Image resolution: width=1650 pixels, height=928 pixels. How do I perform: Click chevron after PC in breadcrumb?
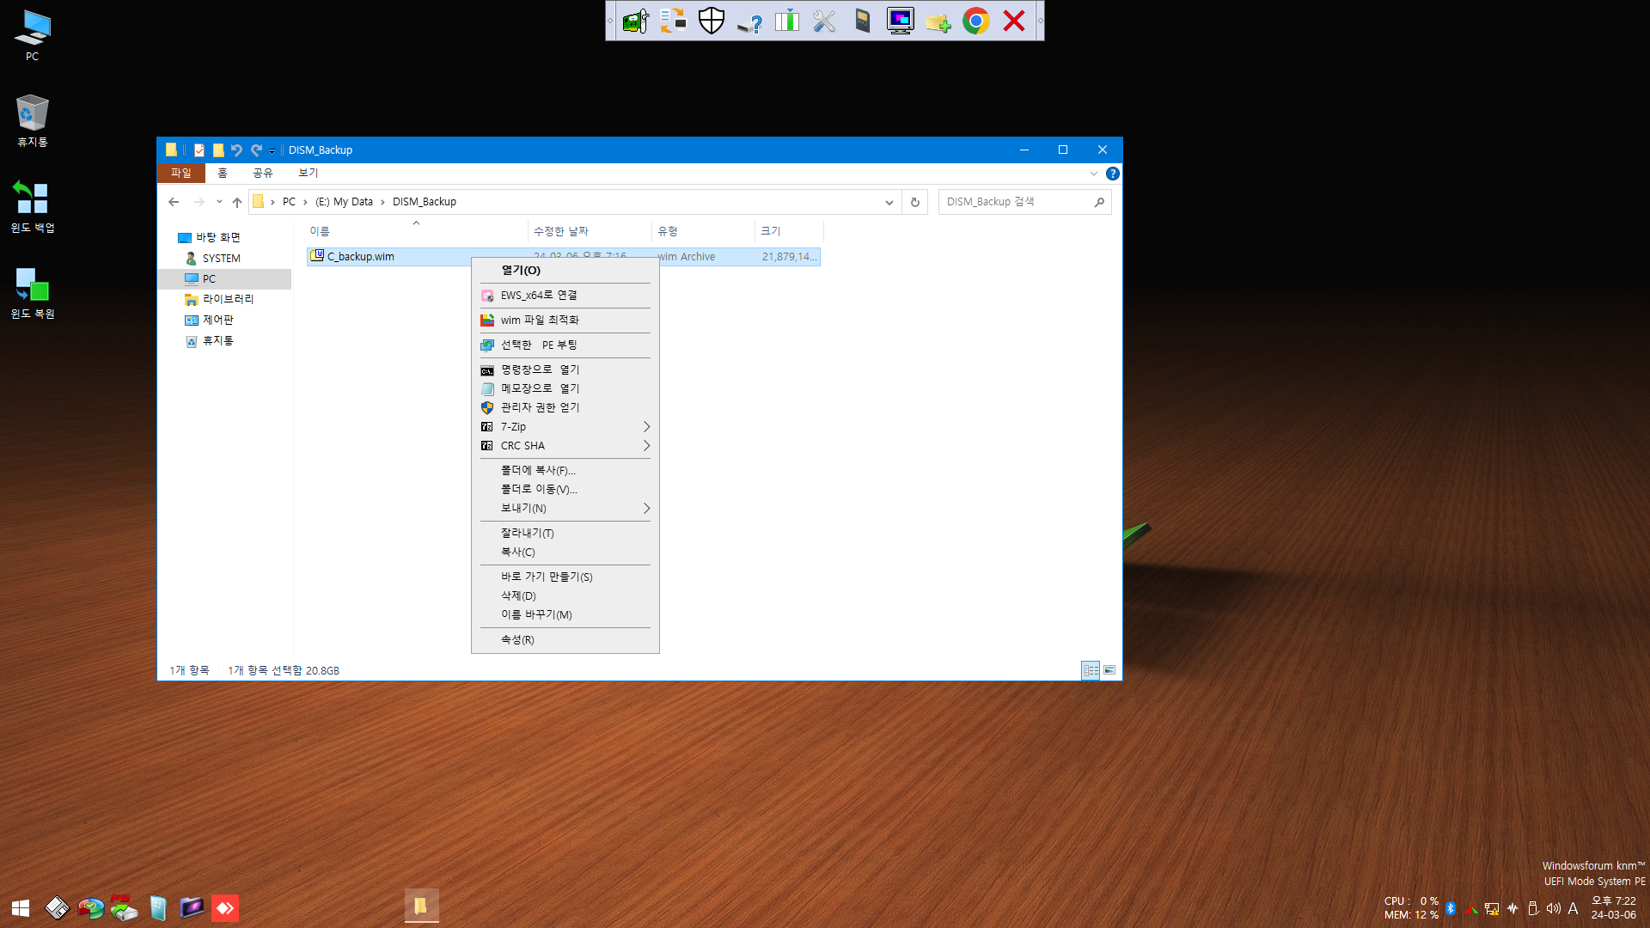[x=305, y=202]
